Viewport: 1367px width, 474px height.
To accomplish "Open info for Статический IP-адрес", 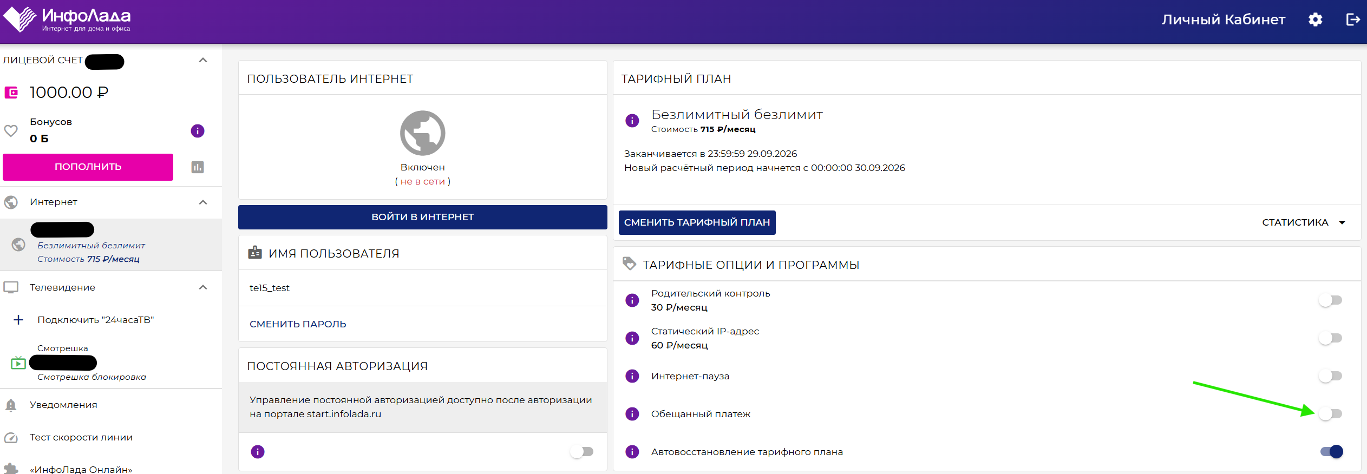I will click(632, 338).
